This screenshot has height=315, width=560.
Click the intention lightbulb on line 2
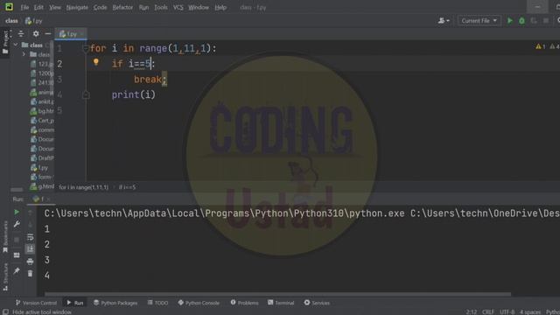point(95,62)
